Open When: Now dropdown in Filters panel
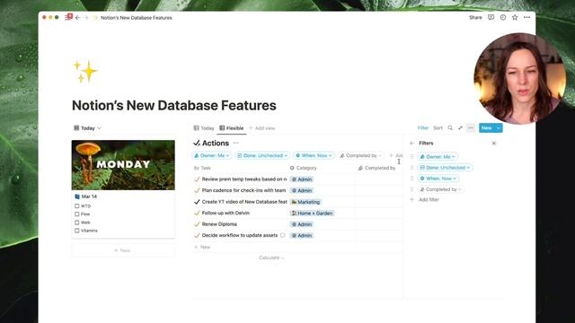Viewport: 575px width, 323px height. pos(438,179)
